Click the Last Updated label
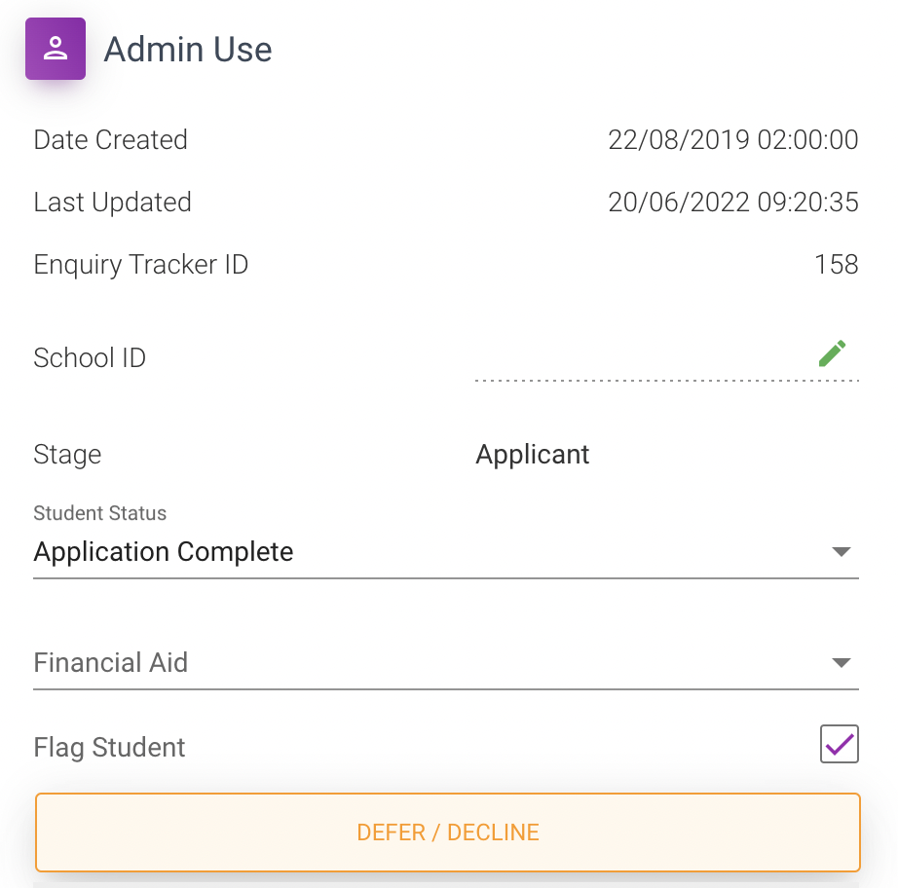Viewport: 898px width, 888px height. click(x=112, y=203)
